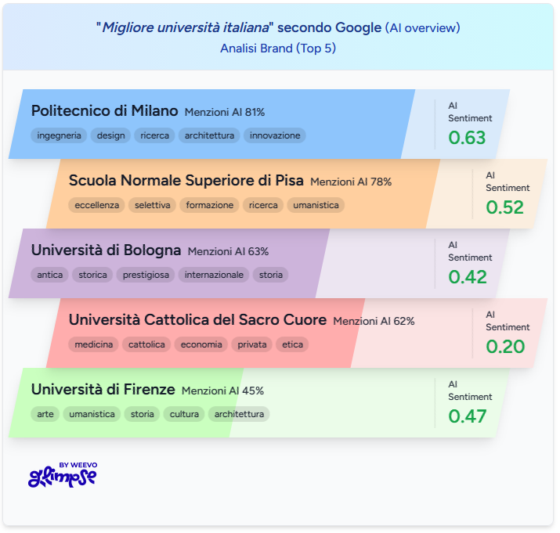Viewport: 560px width, 533px height.
Task: Select the "eccellenza" tag
Action: [x=97, y=205]
